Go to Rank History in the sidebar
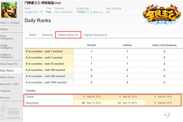This screenshot has height=122, width=183. (x=7, y=77)
